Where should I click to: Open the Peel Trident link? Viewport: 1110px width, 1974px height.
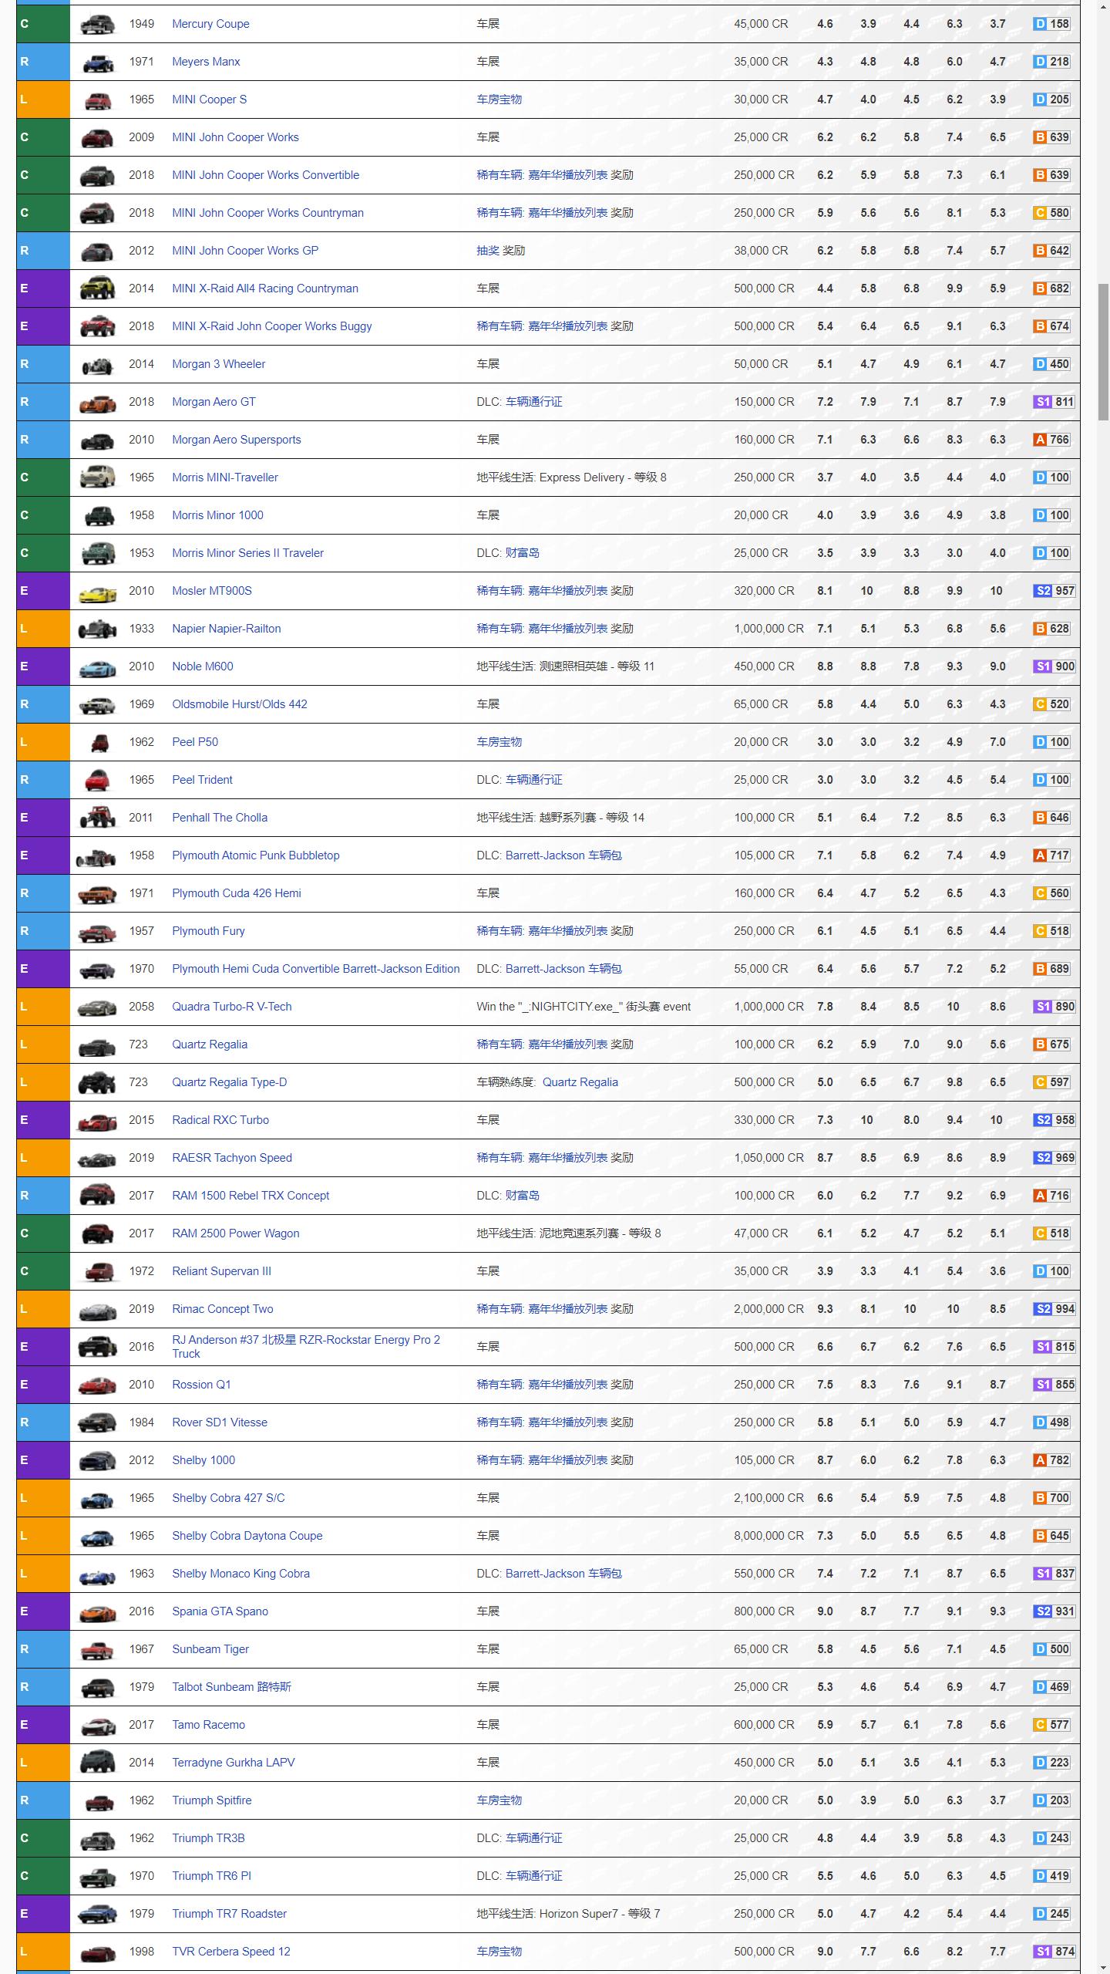202,780
